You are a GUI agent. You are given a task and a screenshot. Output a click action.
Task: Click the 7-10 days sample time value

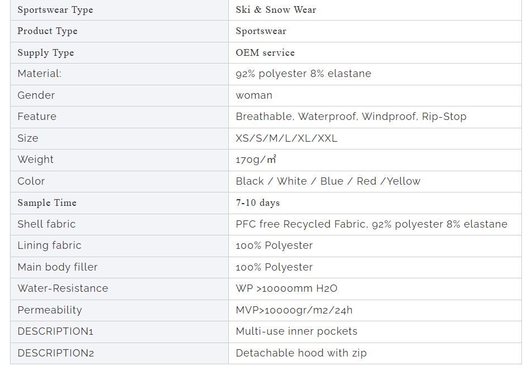(x=258, y=203)
